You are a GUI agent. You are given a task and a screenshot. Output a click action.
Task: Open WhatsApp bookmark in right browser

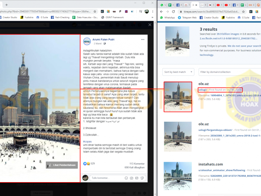click(x=167, y=17)
